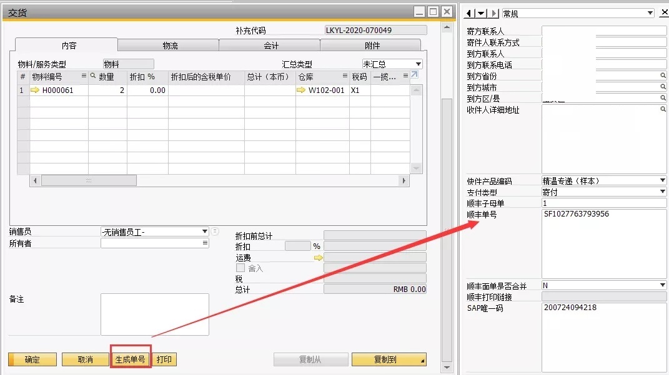
Task: Maximize the 交货 window
Action: point(433,12)
